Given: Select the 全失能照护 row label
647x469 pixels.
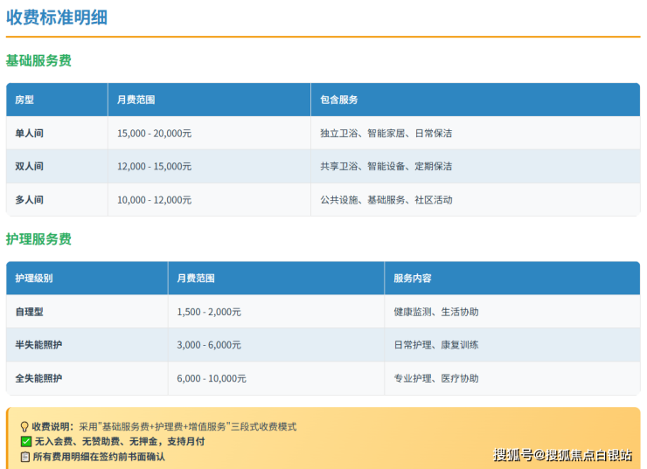Looking at the screenshot, I should point(38,378).
